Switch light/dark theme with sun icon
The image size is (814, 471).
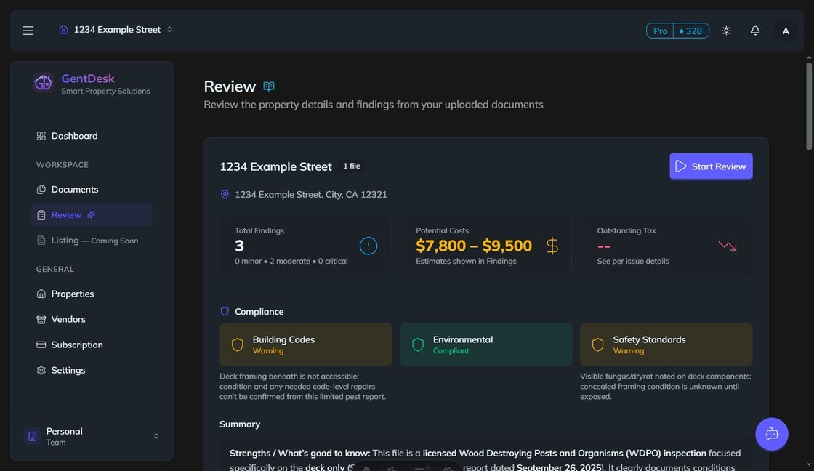tap(726, 31)
